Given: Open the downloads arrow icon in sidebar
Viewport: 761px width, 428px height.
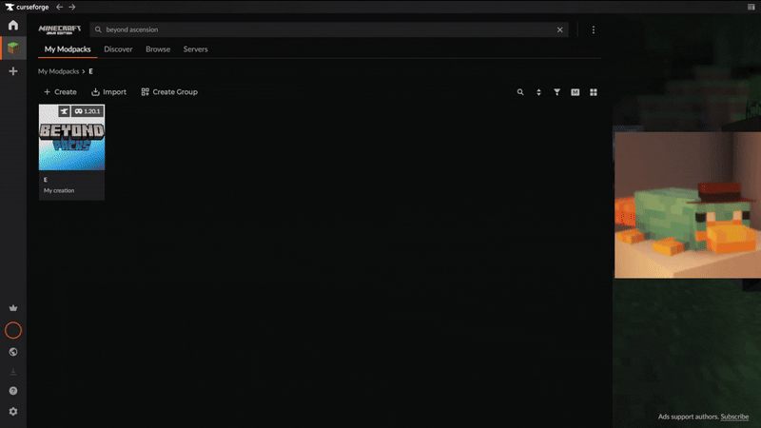Looking at the screenshot, I should [13, 372].
